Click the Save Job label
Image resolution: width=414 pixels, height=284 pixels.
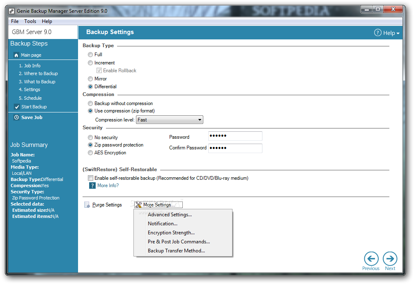coord(32,117)
